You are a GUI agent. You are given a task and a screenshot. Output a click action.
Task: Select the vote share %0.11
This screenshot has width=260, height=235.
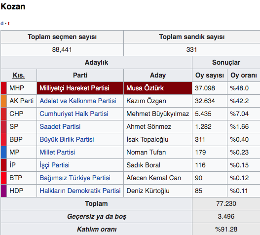(x=239, y=191)
